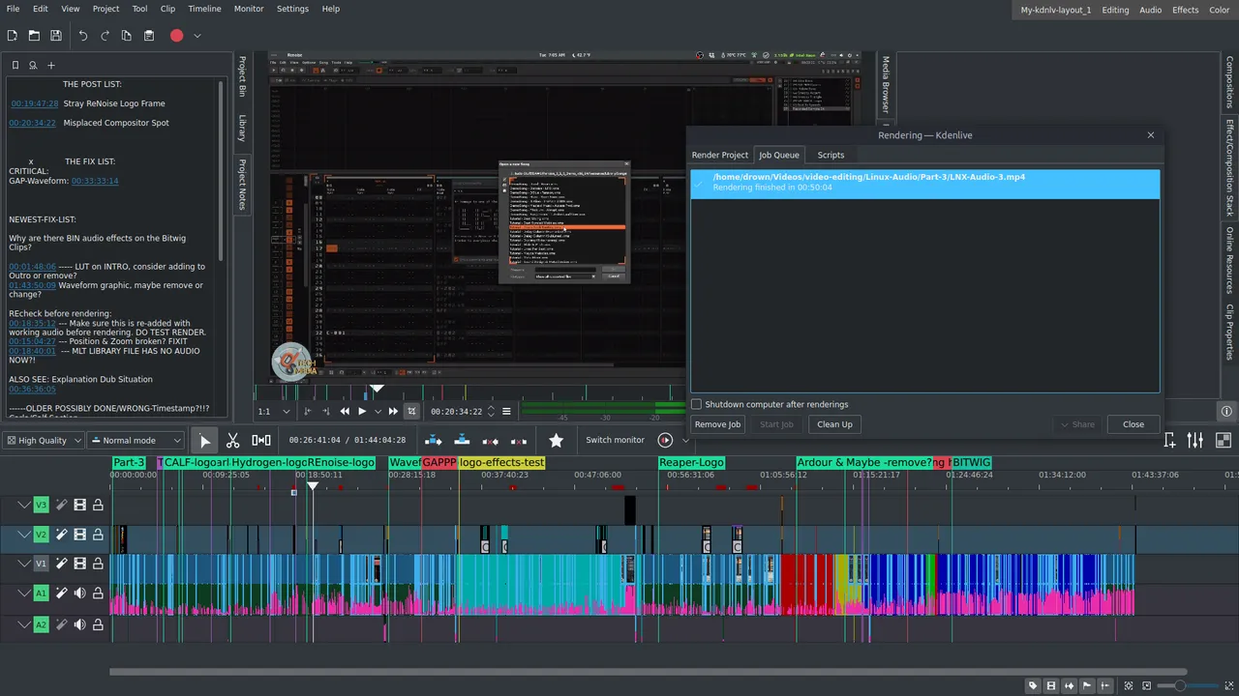The image size is (1239, 696).
Task: Undo the last action
Action: [x=83, y=36]
